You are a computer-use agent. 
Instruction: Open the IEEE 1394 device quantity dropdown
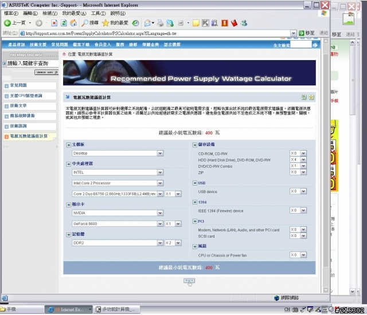pos(298,211)
